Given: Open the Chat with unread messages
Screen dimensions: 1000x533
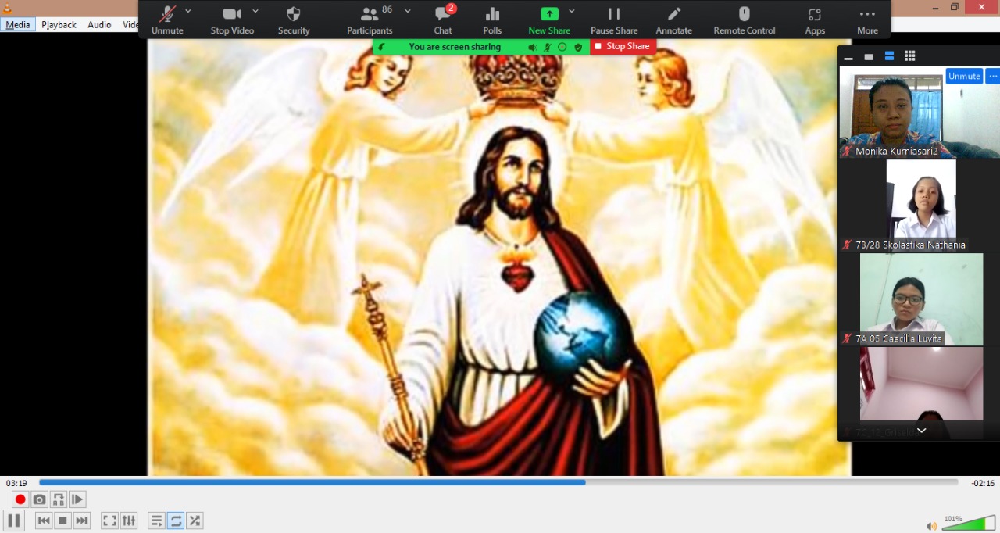Looking at the screenshot, I should click(443, 20).
